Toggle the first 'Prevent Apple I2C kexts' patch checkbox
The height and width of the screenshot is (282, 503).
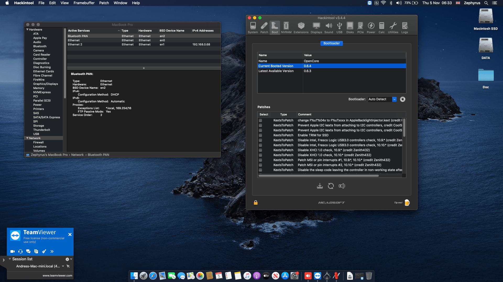[x=260, y=125]
